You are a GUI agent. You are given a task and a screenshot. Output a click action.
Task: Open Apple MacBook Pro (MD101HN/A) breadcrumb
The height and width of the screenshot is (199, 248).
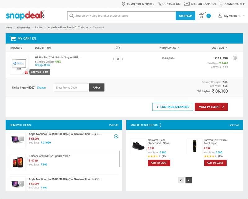[x=68, y=28]
